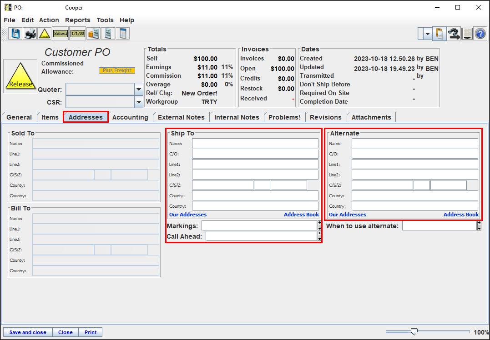The image size is (490, 340).
Task: Click the Plus Freight allowance badge
Action: (x=117, y=70)
